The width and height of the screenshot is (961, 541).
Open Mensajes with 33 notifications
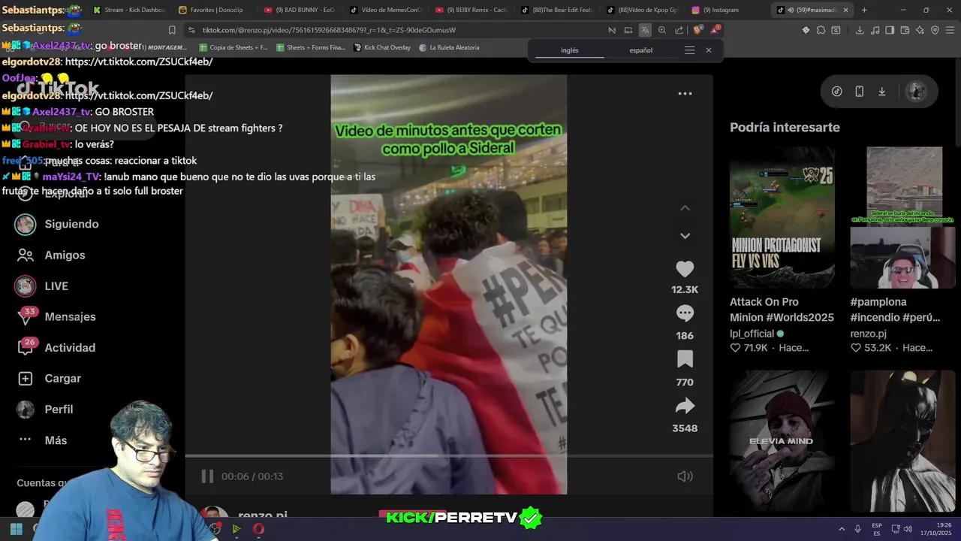70,316
